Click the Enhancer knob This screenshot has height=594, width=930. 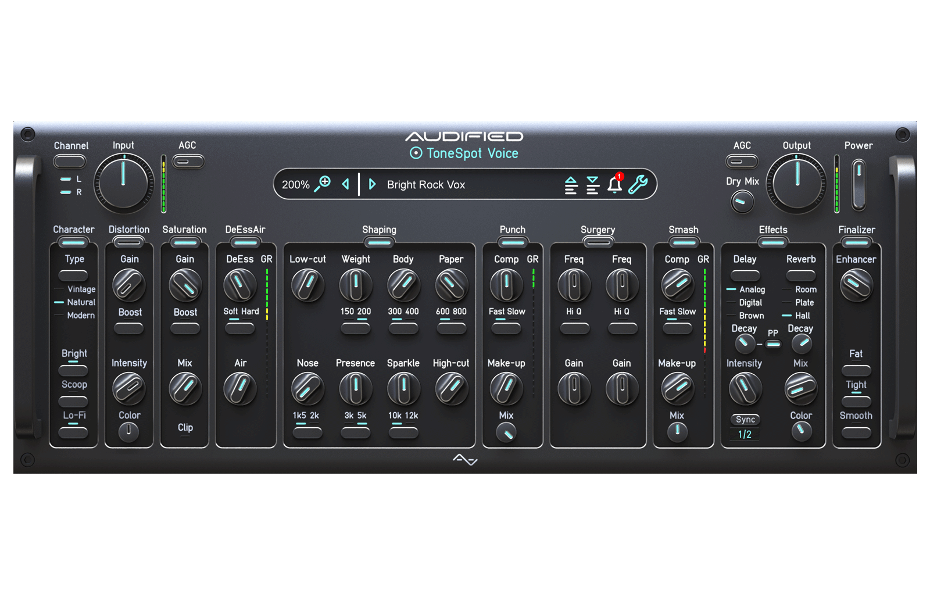coord(856,285)
